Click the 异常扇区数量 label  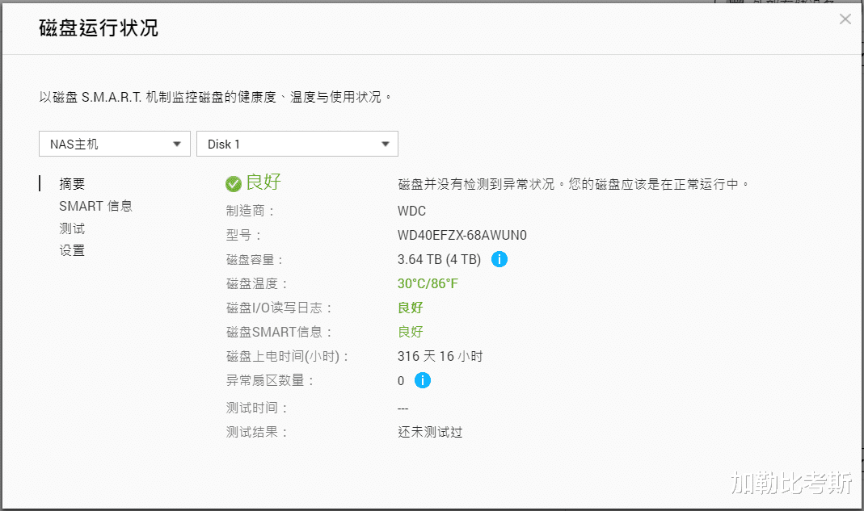269,380
